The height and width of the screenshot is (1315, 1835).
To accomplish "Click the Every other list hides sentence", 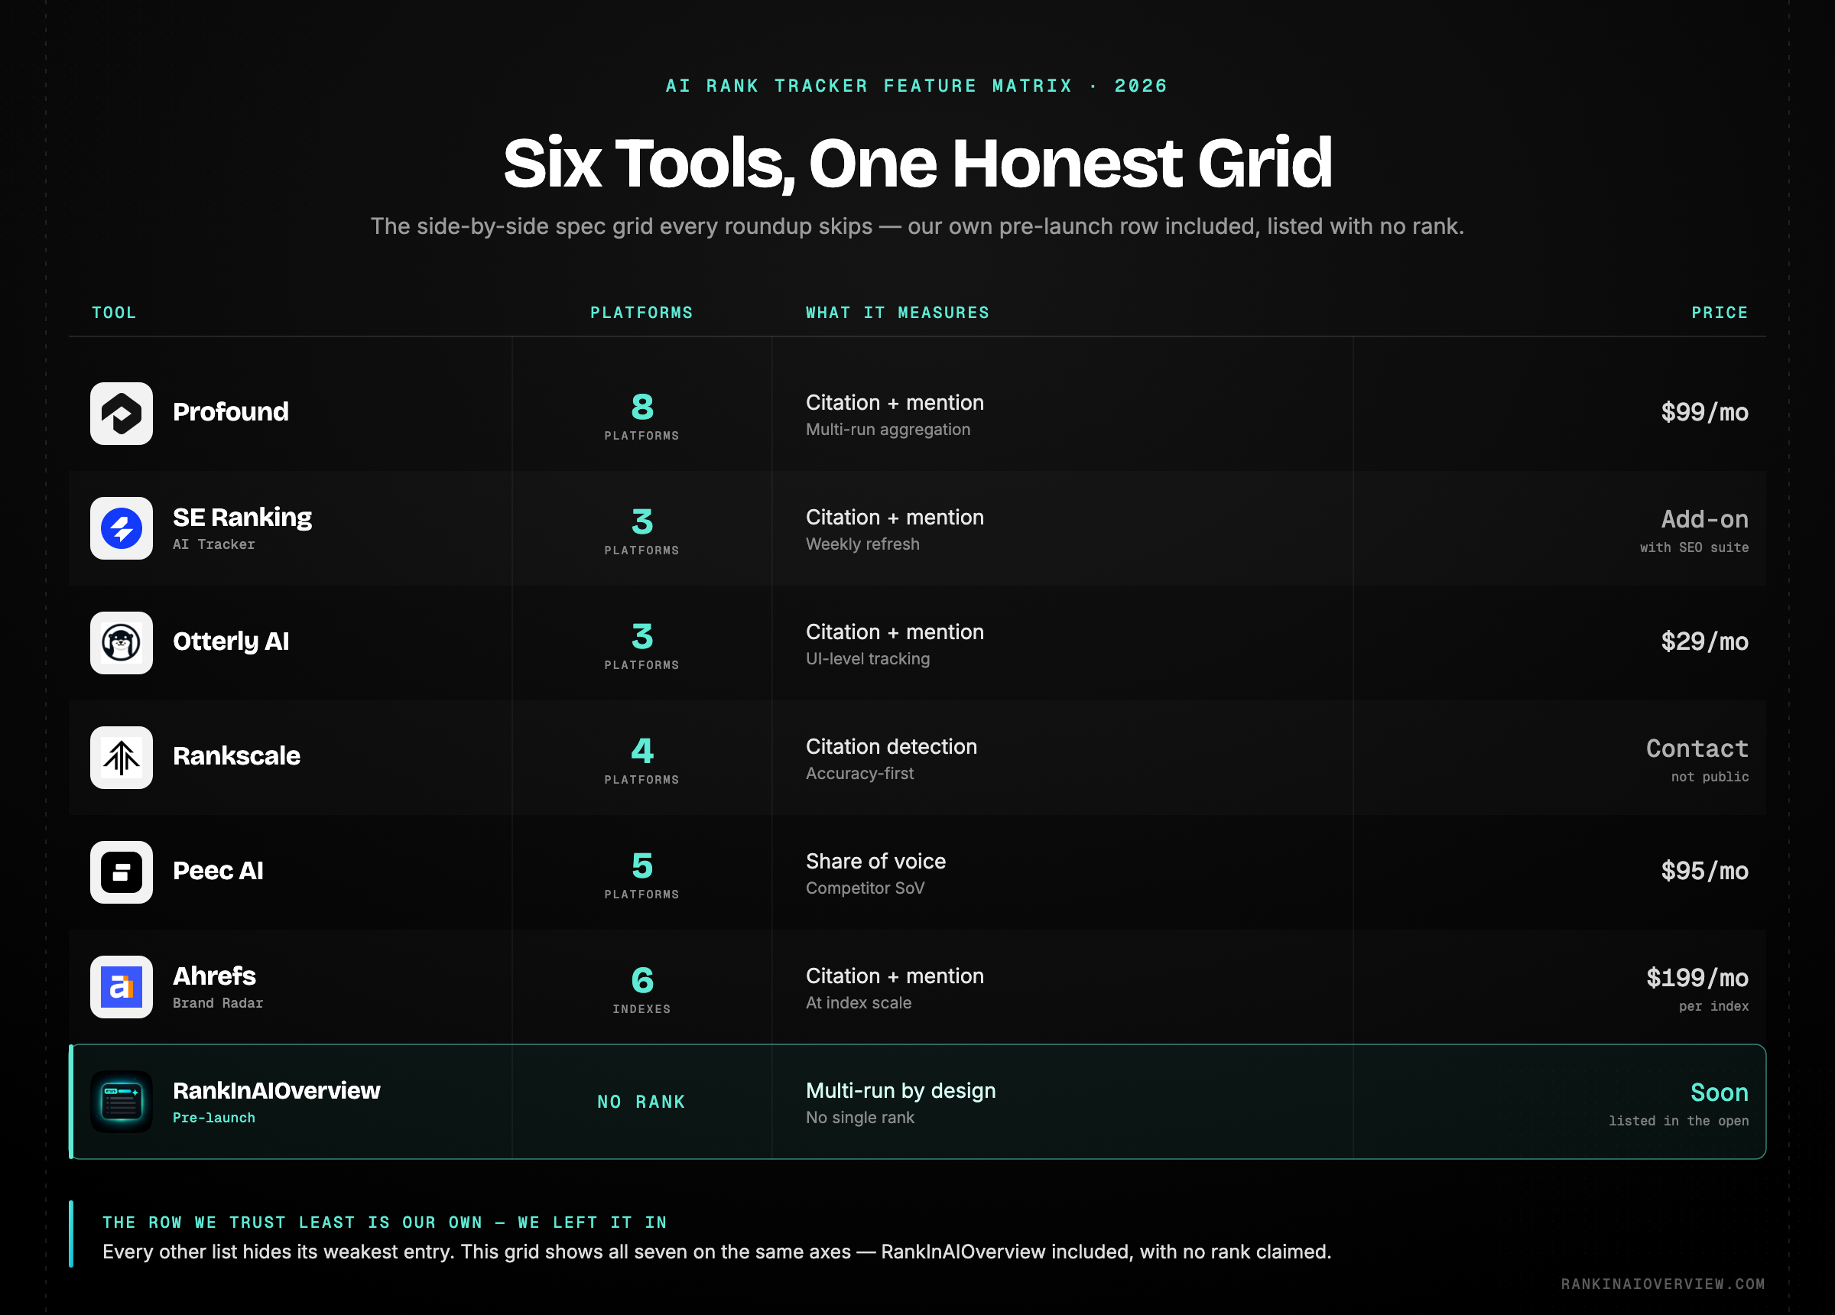I will pyautogui.click(x=717, y=1252).
